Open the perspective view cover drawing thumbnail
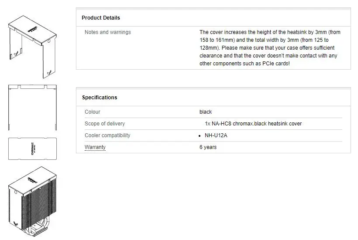The width and height of the screenshot is (358, 240). (32, 47)
